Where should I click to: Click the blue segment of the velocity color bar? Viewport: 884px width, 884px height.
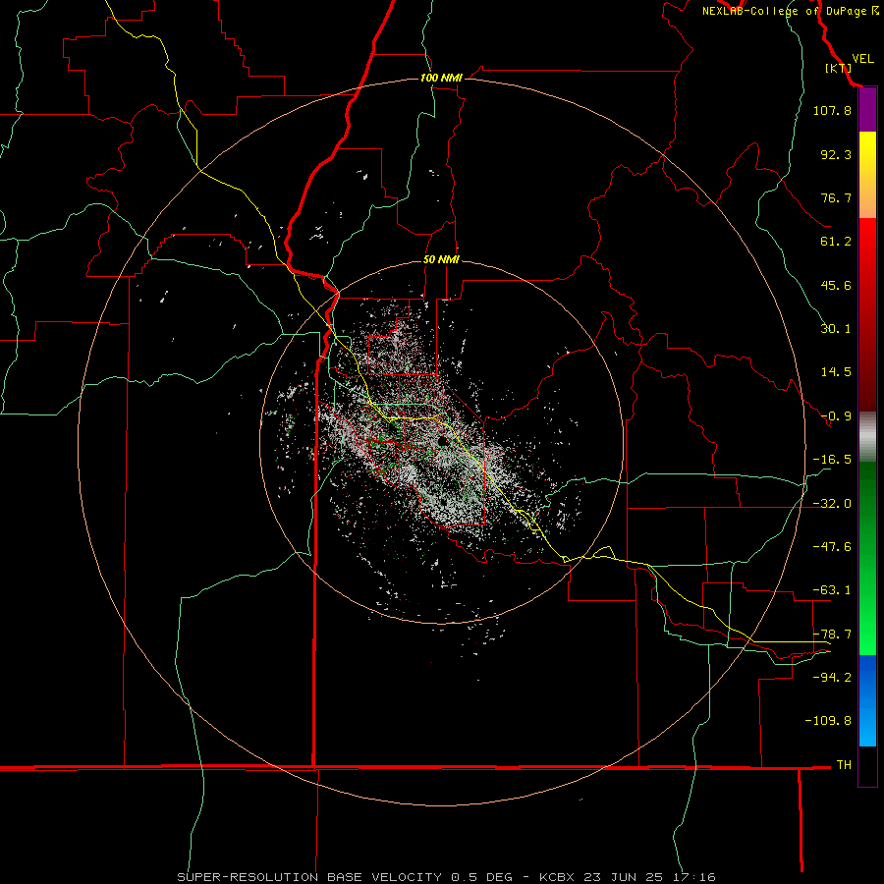867,700
